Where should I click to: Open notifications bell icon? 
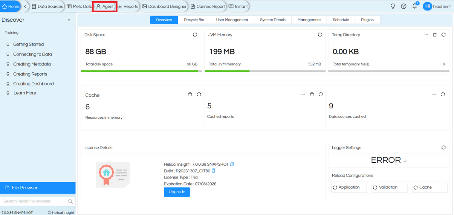pos(415,6)
